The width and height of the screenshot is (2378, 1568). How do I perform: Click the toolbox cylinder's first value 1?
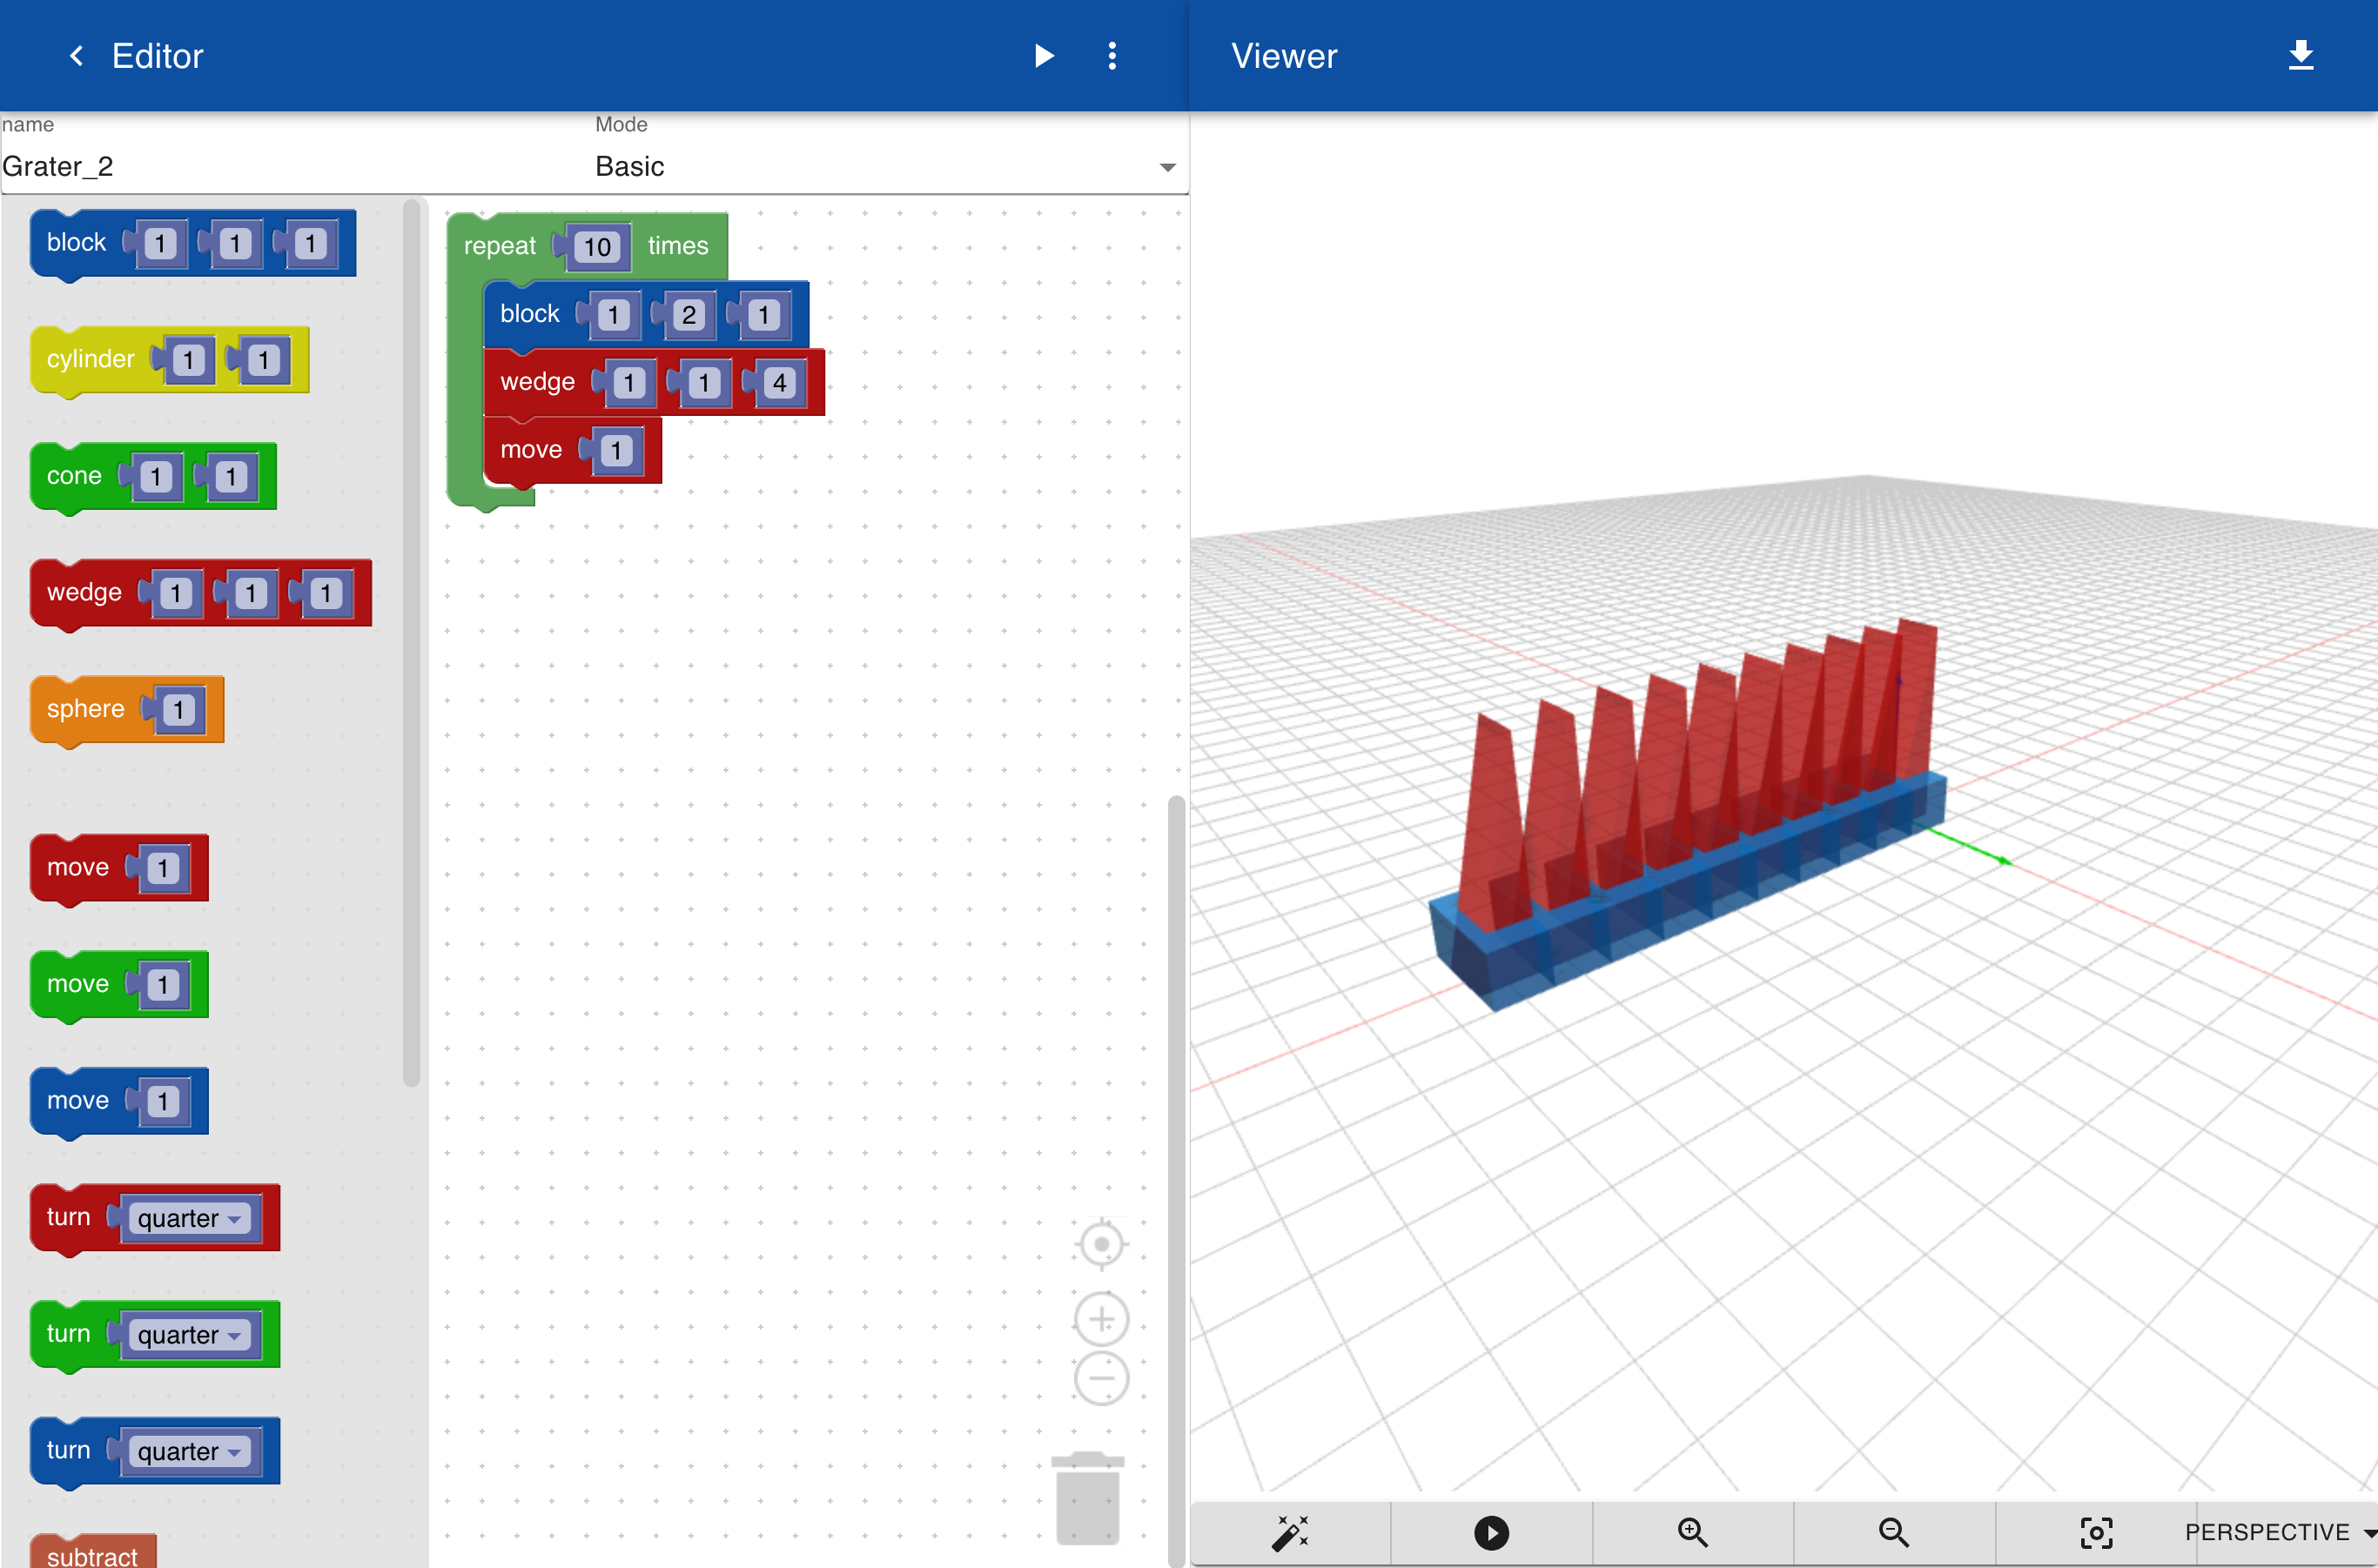(x=188, y=360)
